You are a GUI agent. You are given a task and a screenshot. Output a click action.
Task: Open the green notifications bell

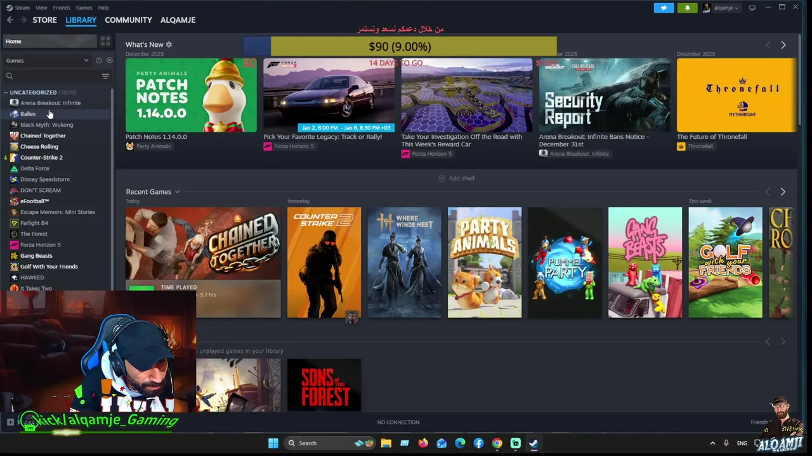687,8
